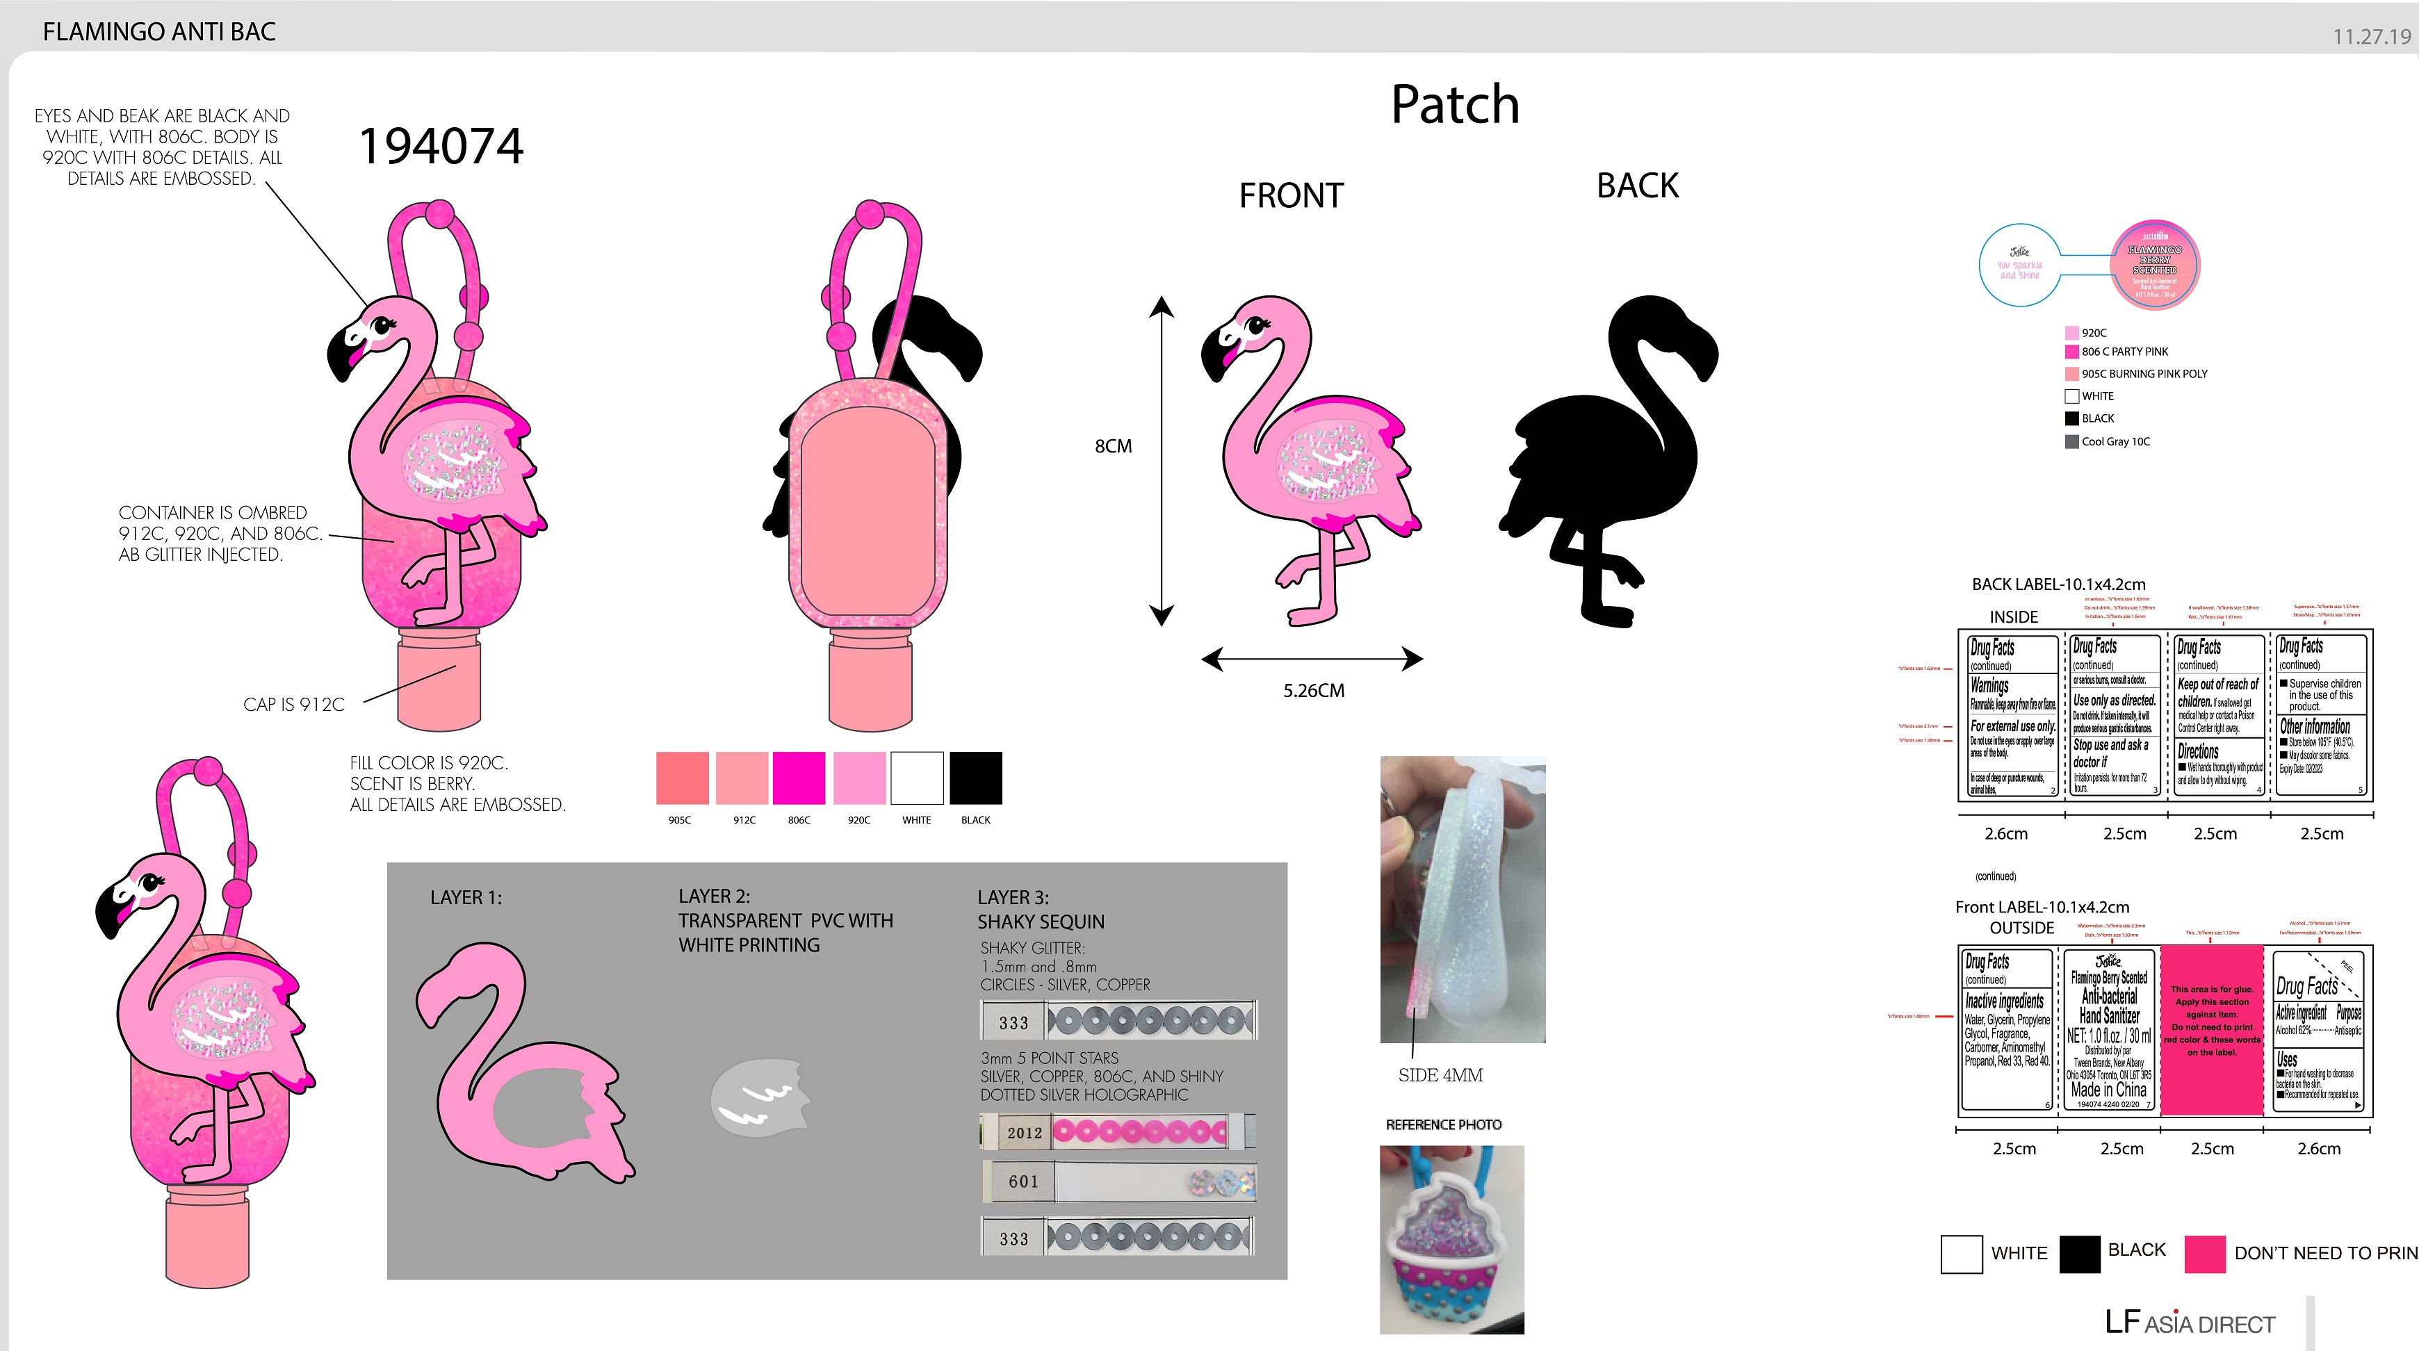
Task: Open the cupcake reference photo
Action: (1452, 1239)
